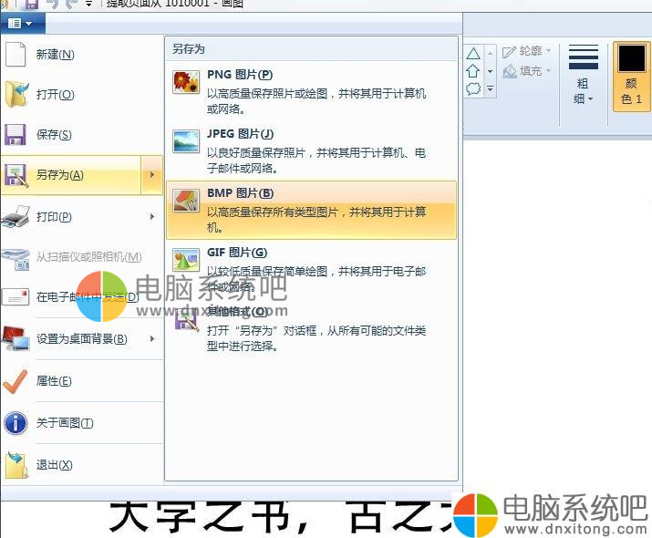Select the triangle shape in gallery
This screenshot has width=652, height=538.
pos(473,54)
